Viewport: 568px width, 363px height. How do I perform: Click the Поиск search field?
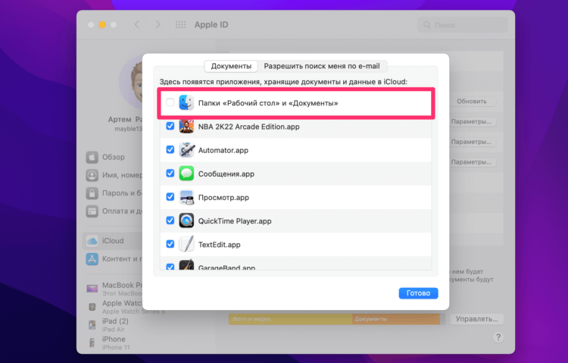point(463,25)
